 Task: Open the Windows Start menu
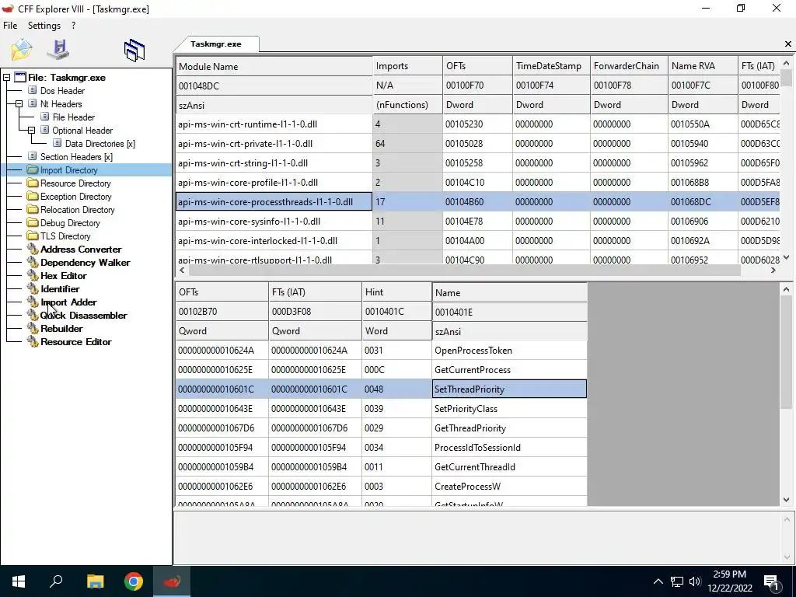point(19,581)
